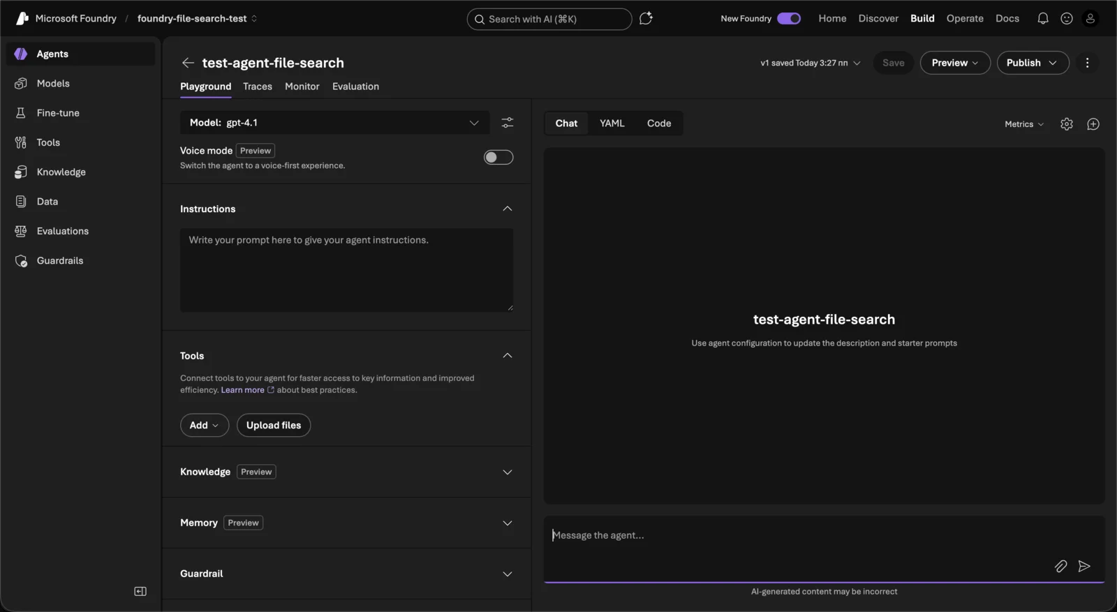Screen dimensions: 1117x612
Task: Enable the Voice mode switch
Action: (498, 157)
